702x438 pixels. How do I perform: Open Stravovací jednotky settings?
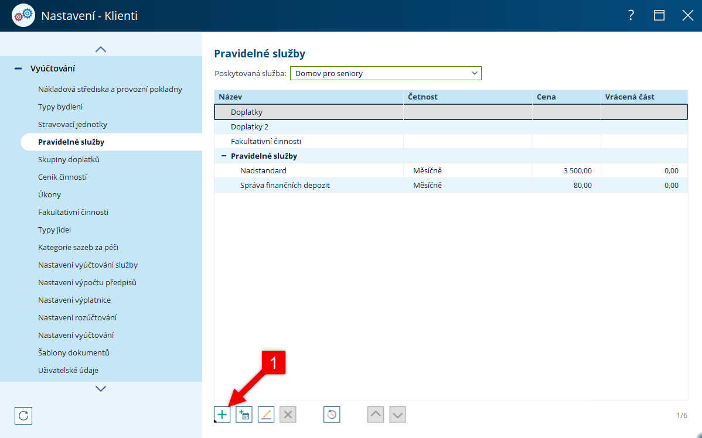click(73, 124)
